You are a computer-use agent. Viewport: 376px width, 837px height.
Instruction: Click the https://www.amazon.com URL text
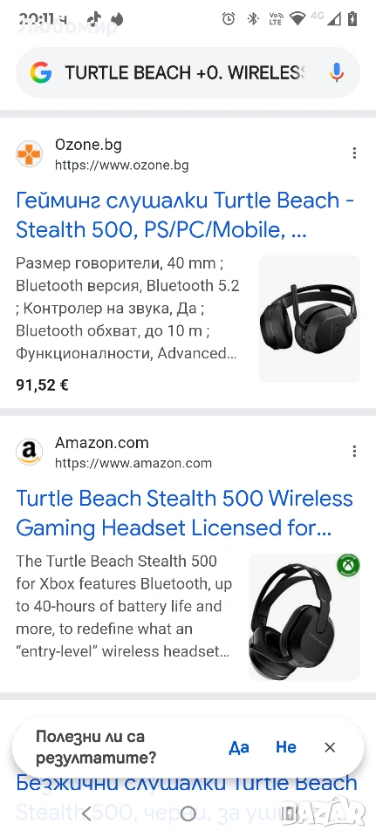(x=133, y=463)
